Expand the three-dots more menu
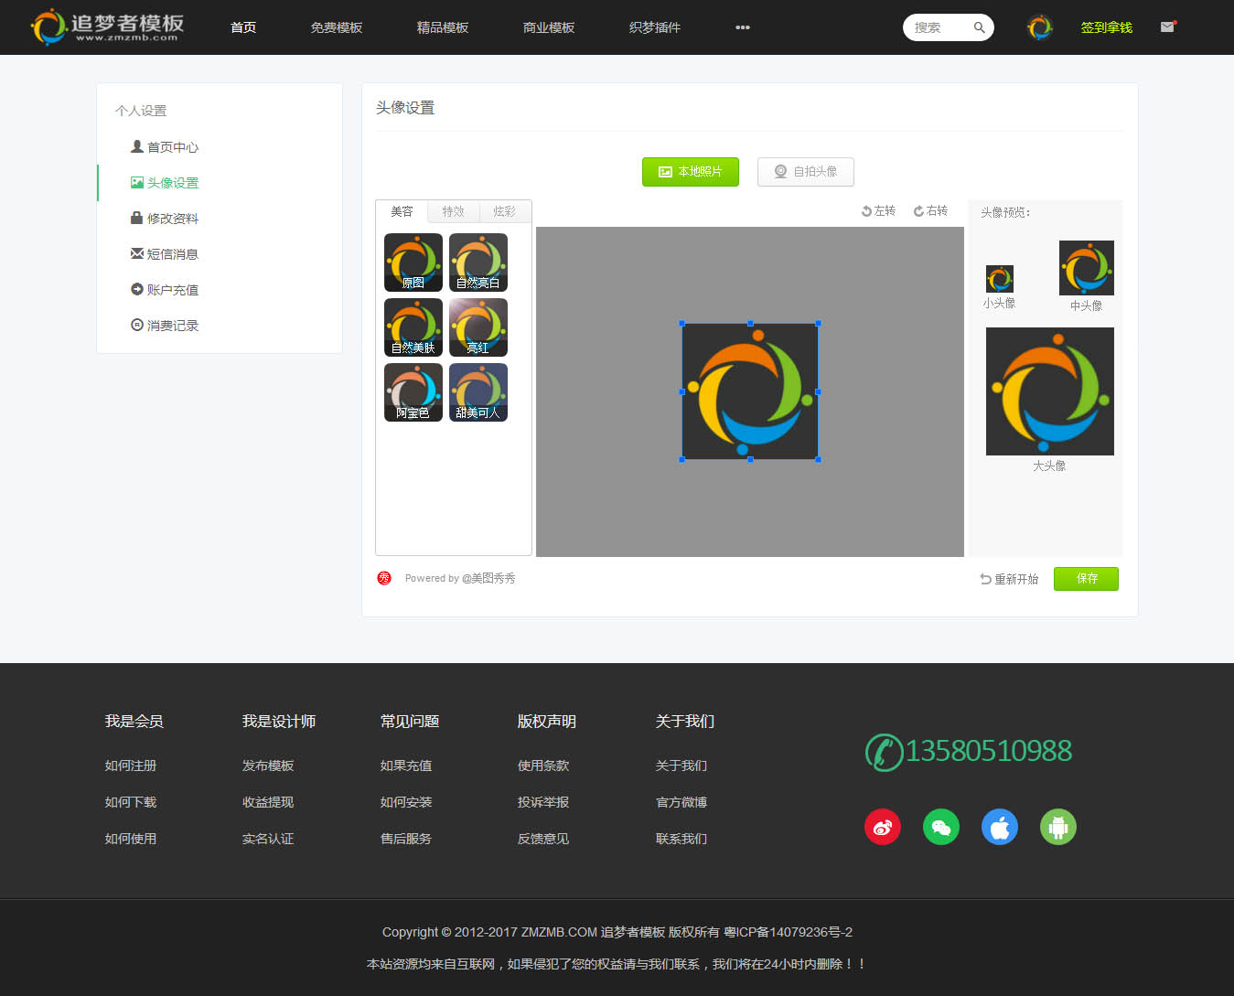Screen dimensions: 1234x996 point(742,27)
